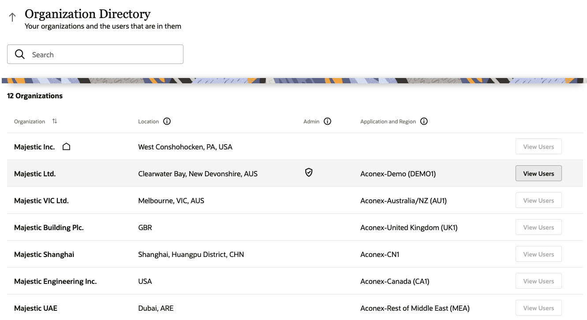
Task: View users for Majestic Building Plc.
Action: [x=538, y=227]
